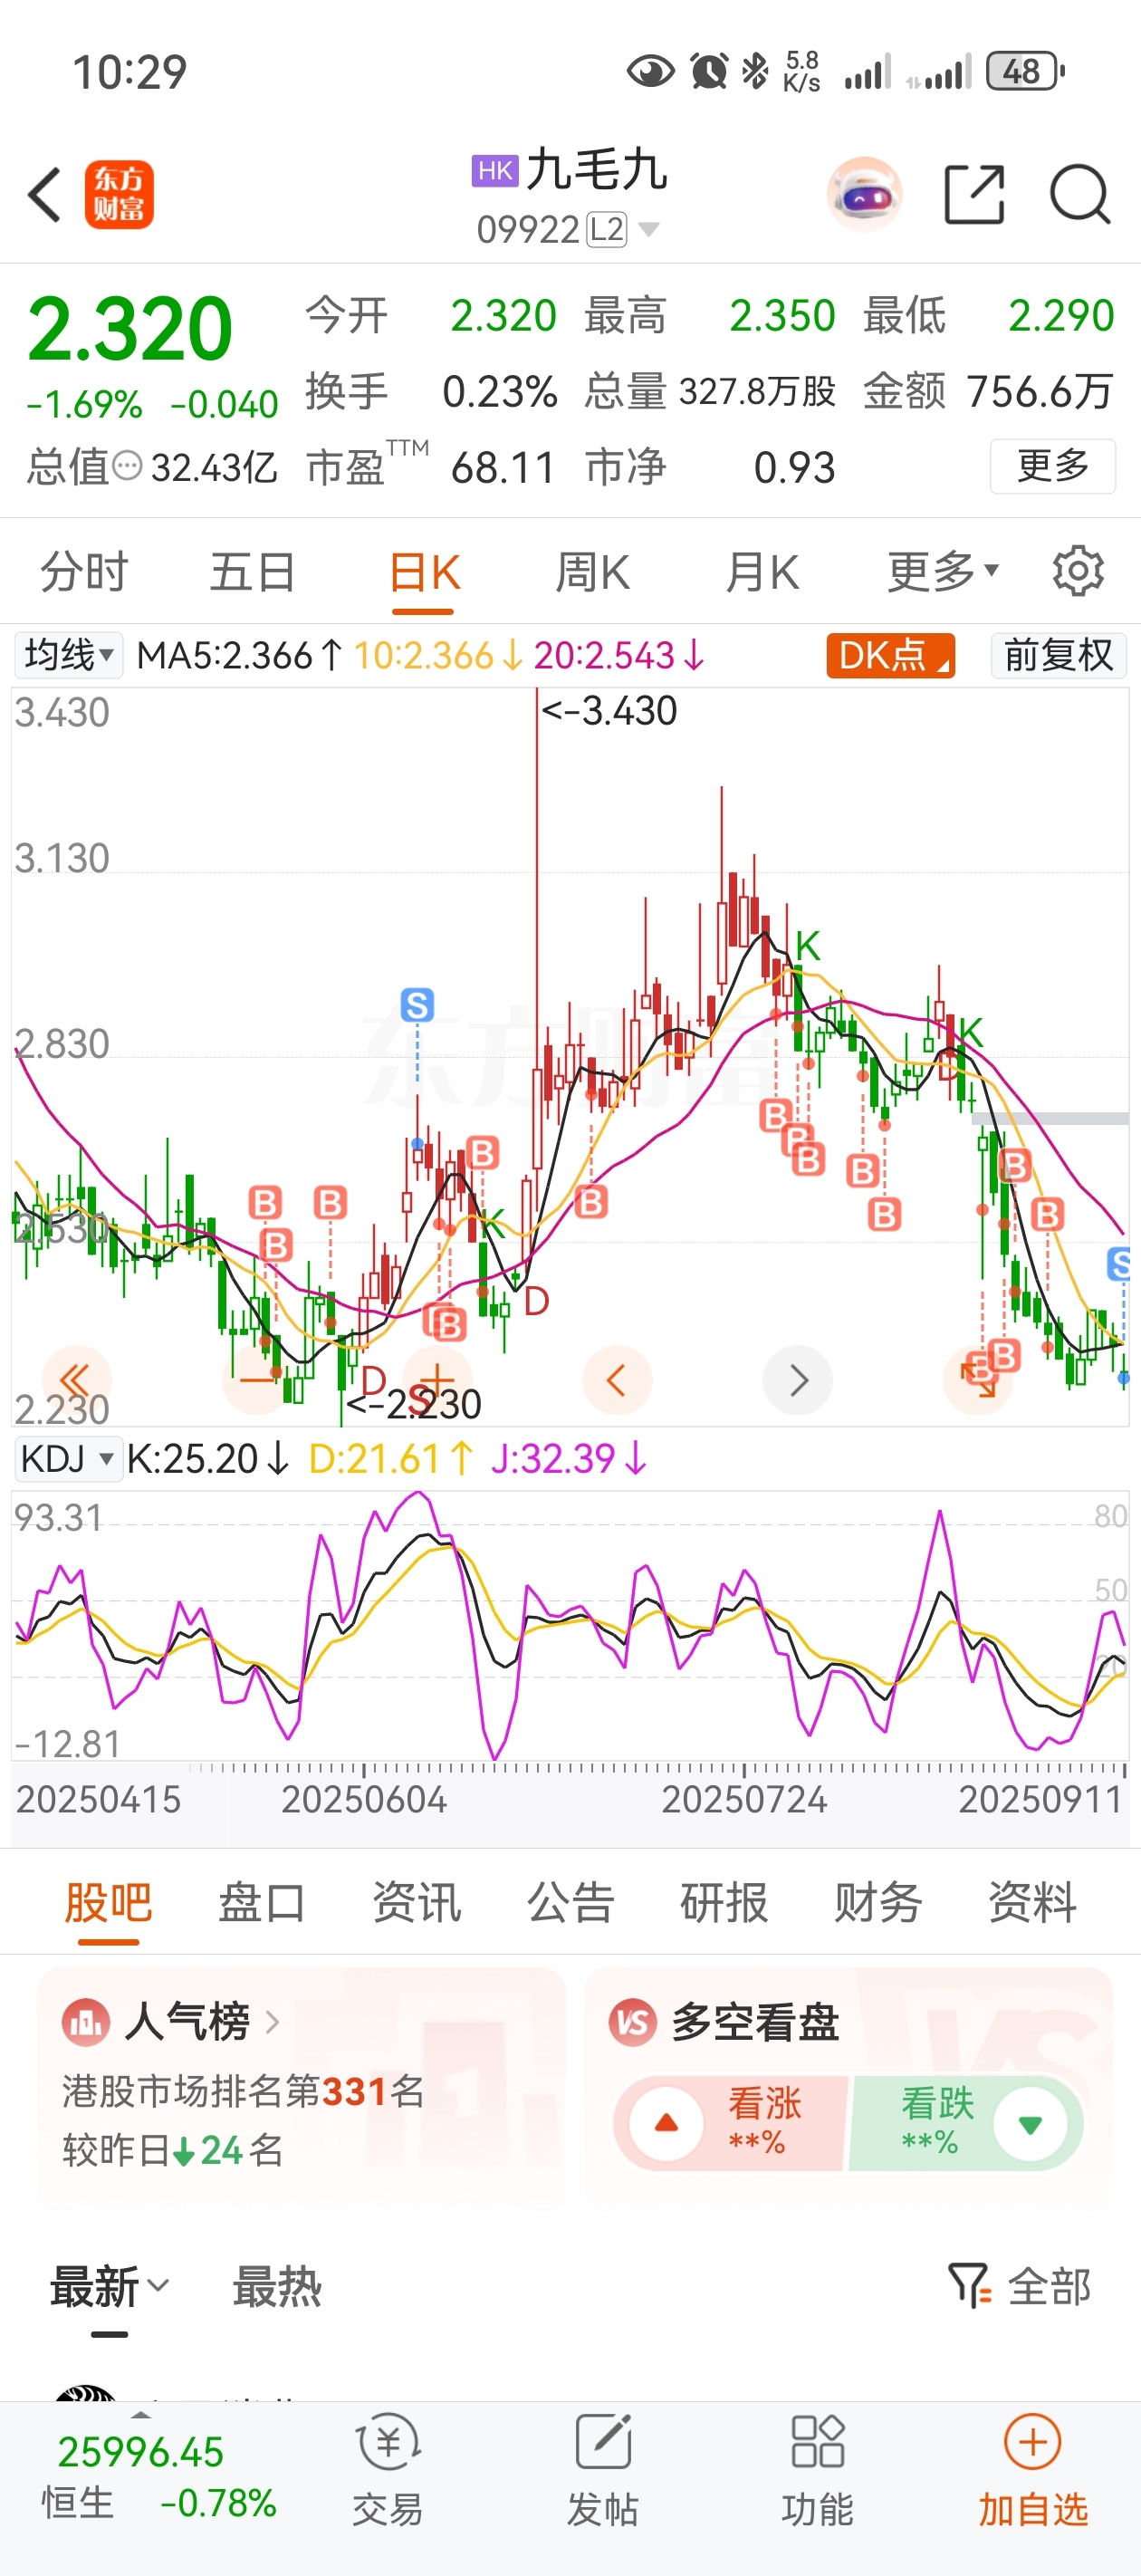This screenshot has height=2576, width=1141.
Task: Toggle 前复权 adjustment mode
Action: (1058, 656)
